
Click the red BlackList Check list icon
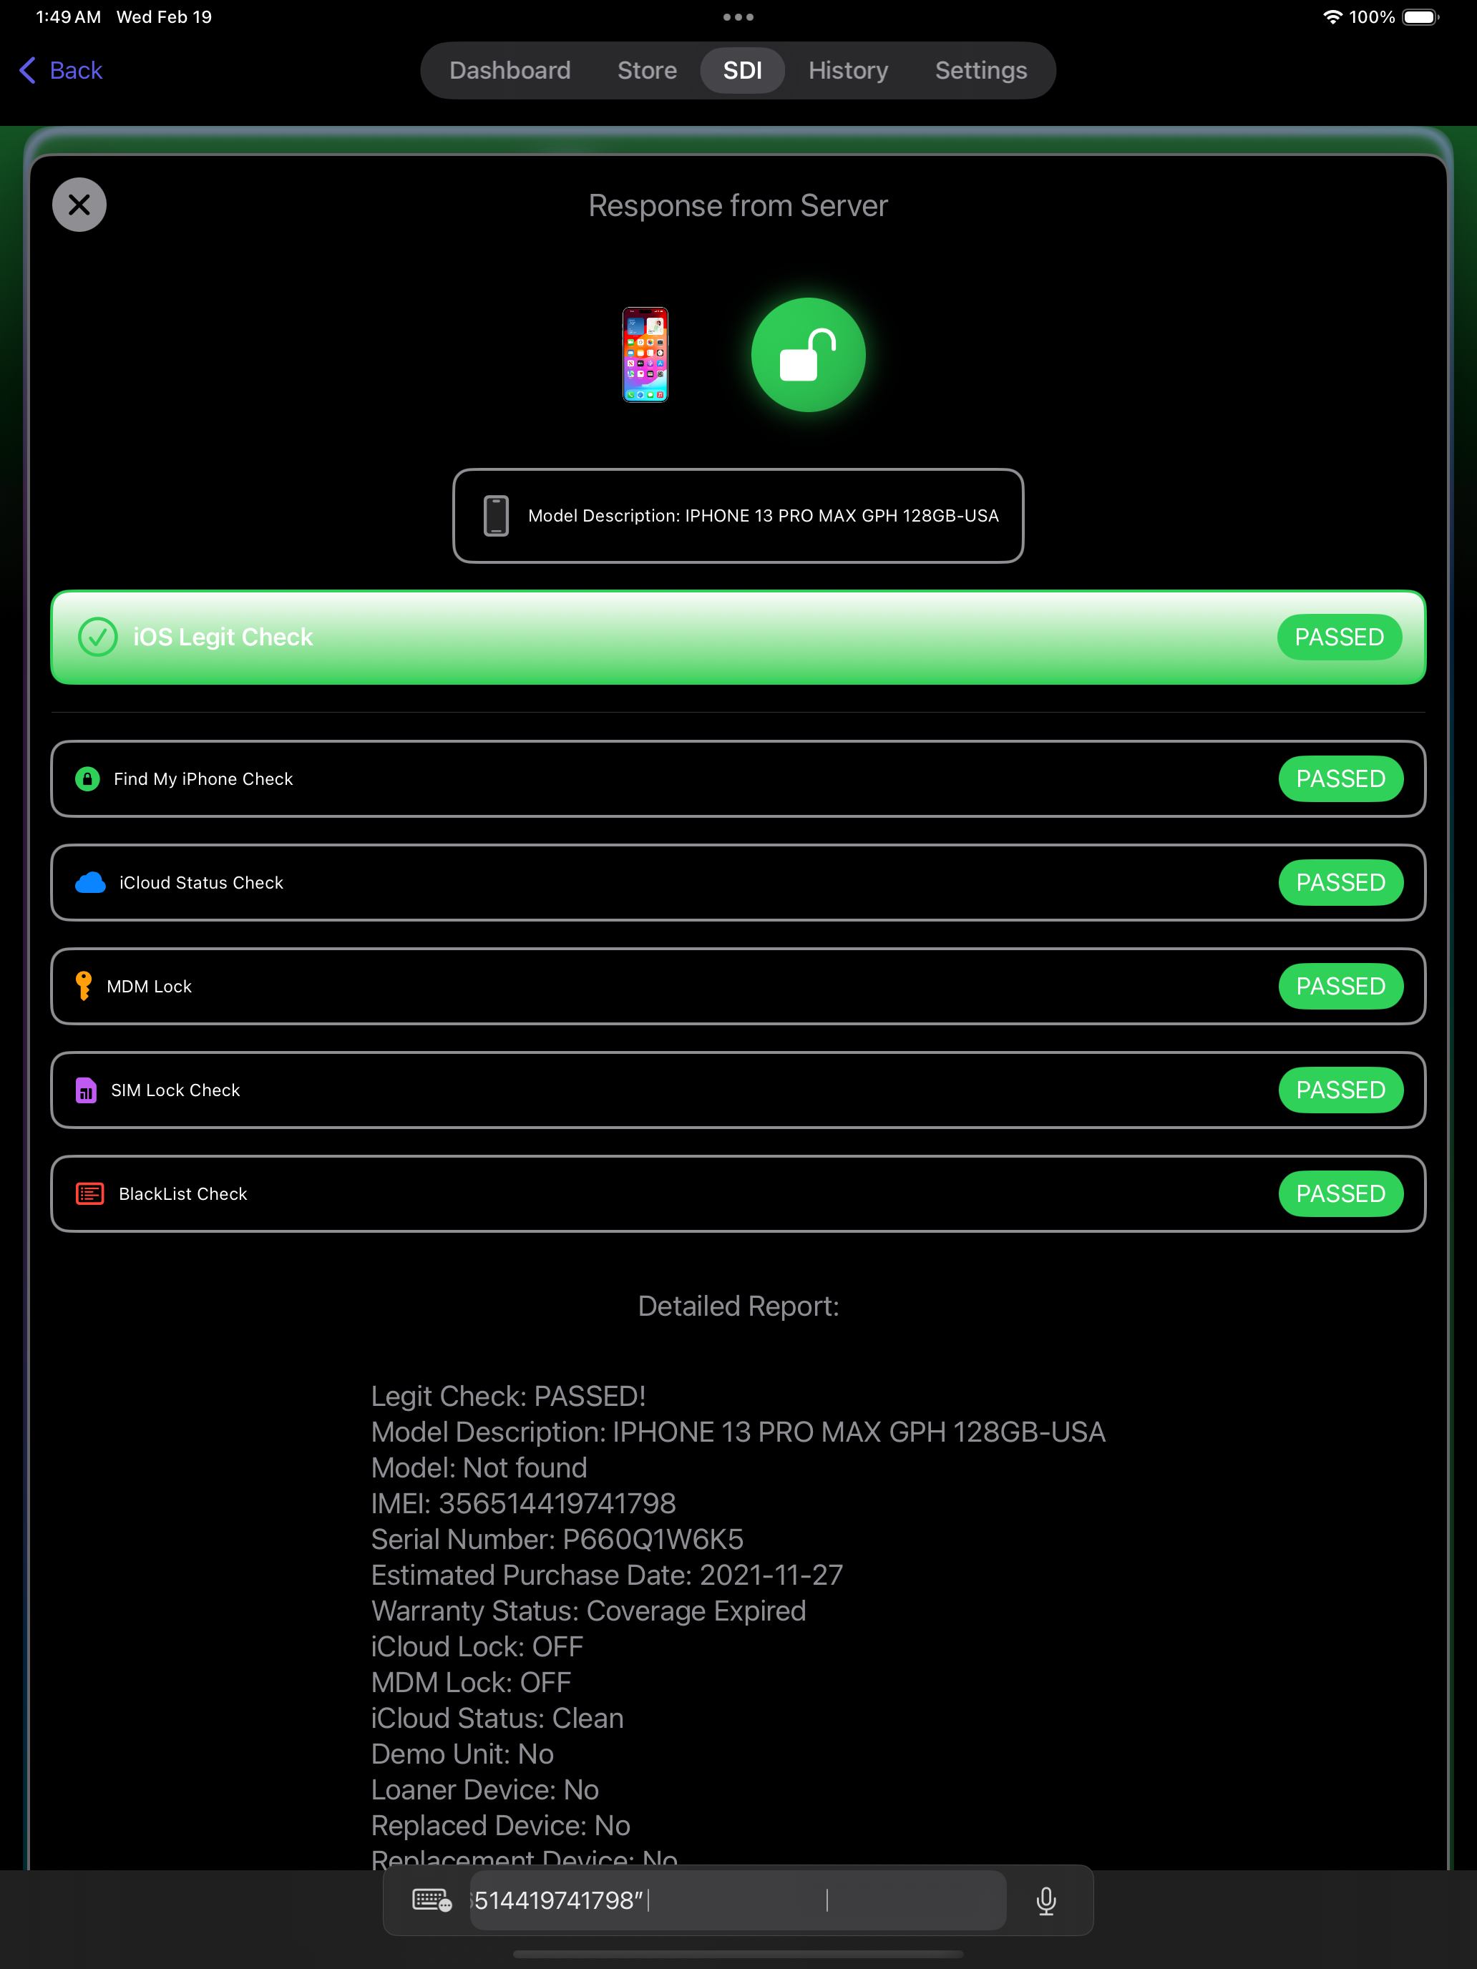click(90, 1193)
